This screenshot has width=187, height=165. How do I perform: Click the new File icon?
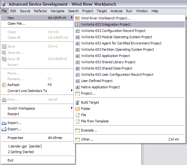point(78,115)
